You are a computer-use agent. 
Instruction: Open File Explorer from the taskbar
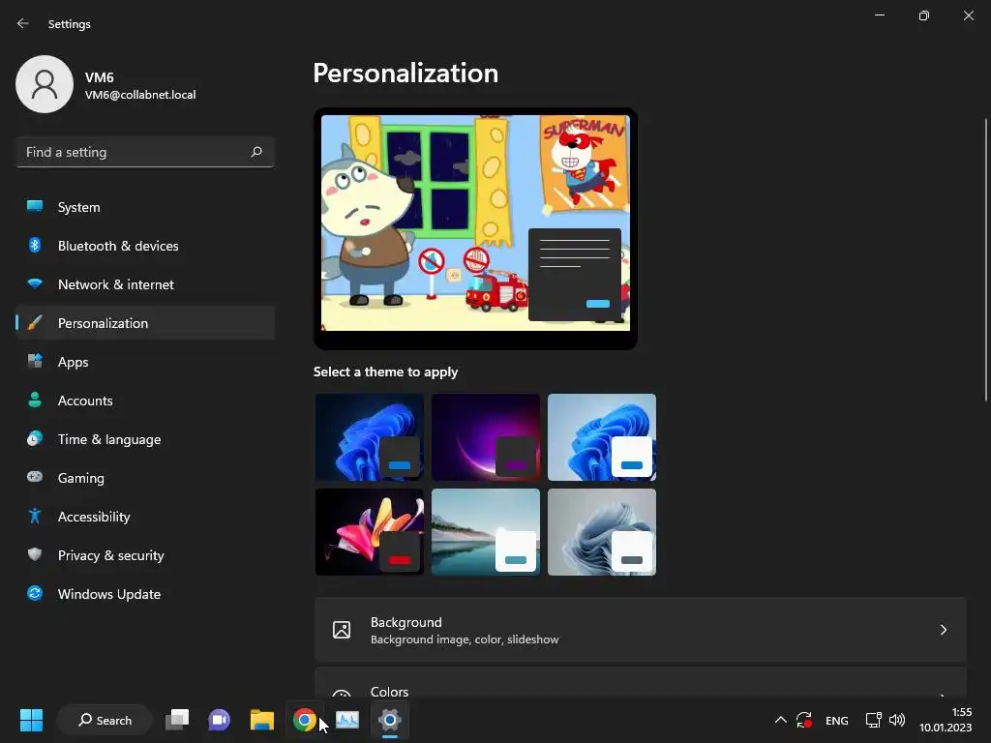[261, 720]
